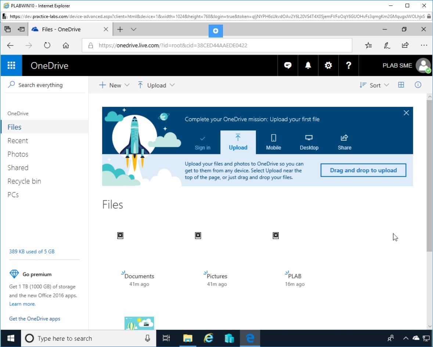Viewport: 433px width, 347px height.
Task: Click the page vertical scrollbar thumb
Action: 429,176
